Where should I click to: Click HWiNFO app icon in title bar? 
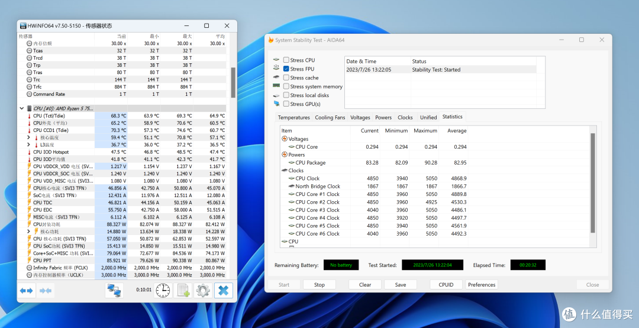23,25
